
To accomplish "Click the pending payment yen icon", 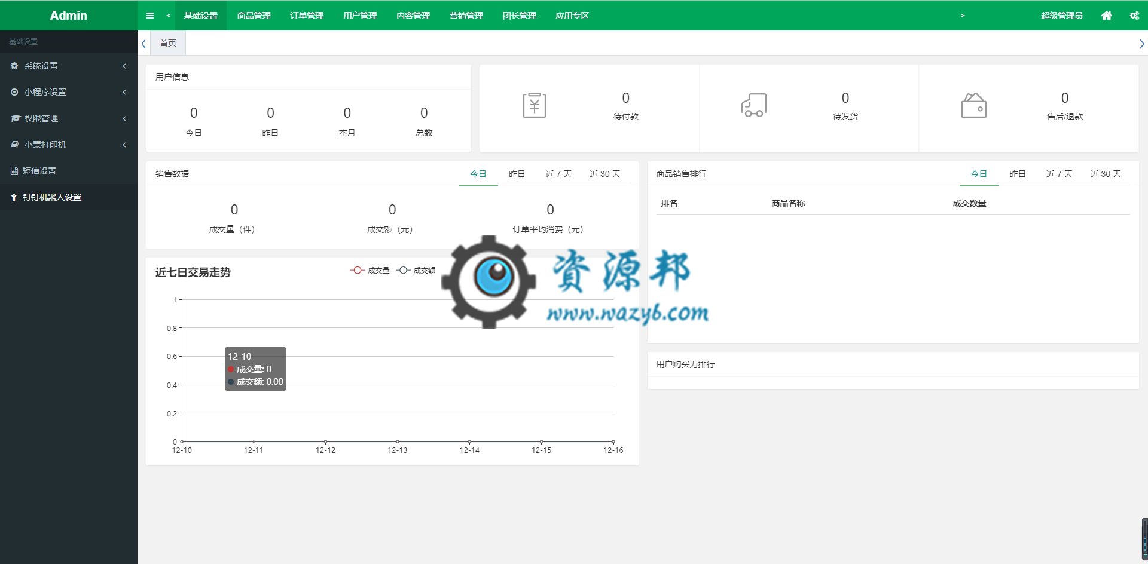I will [x=535, y=105].
